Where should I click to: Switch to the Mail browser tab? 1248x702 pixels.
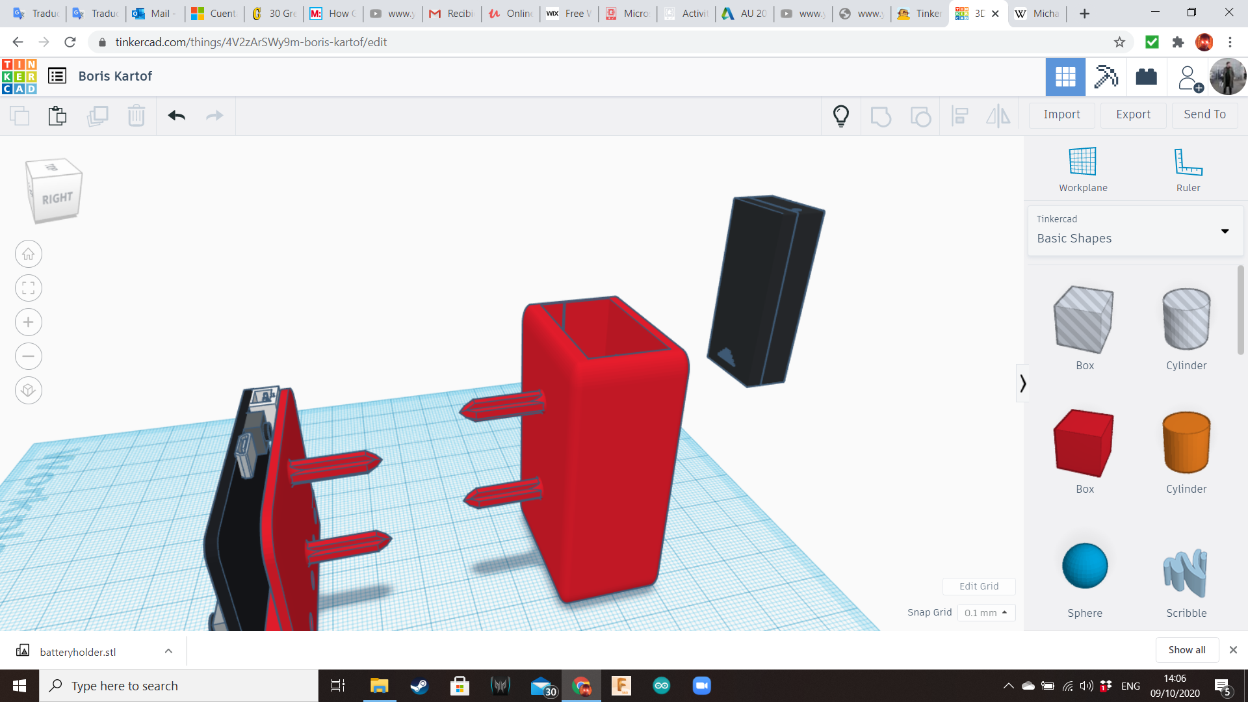click(155, 13)
